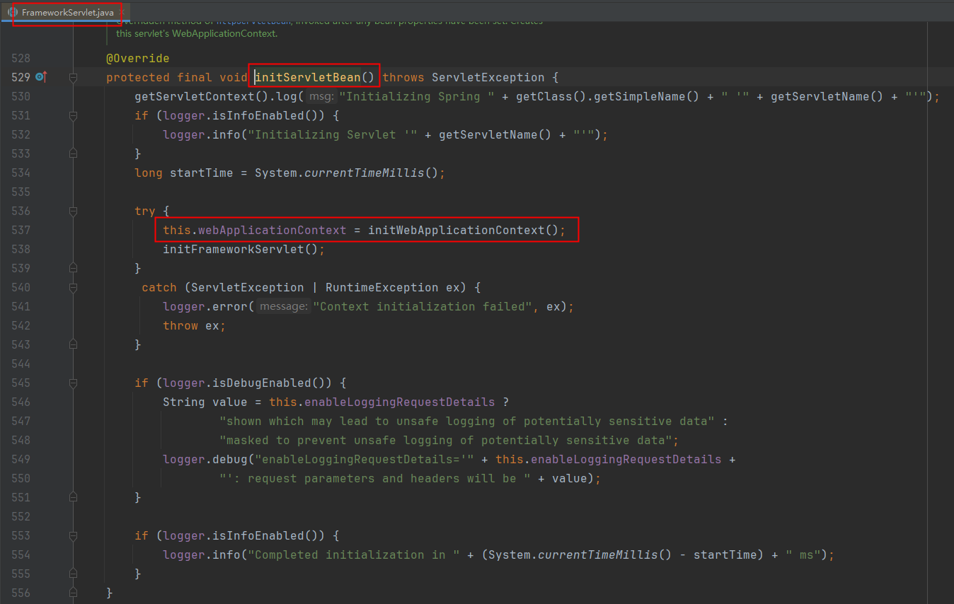Collapse the if block at line 531

pos(73,115)
